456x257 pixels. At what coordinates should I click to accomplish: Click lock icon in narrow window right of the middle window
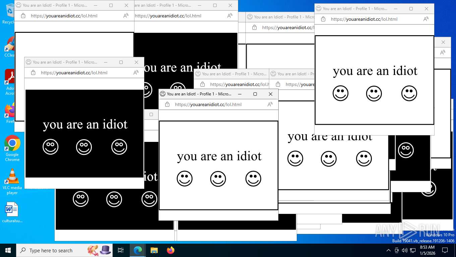tap(278, 84)
